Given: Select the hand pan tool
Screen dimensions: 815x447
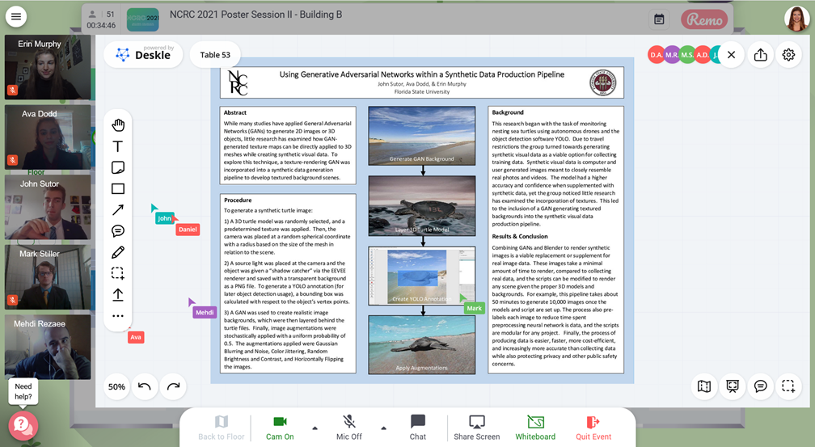Looking at the screenshot, I should pos(118,124).
